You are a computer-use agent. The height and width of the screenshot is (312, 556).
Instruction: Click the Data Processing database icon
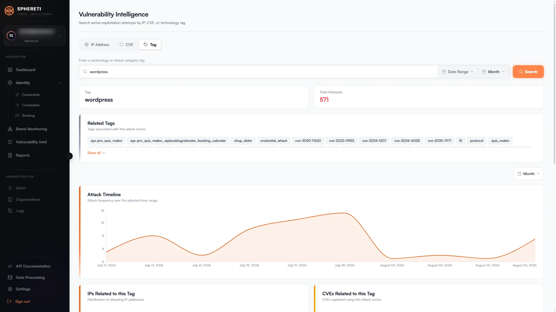10,277
